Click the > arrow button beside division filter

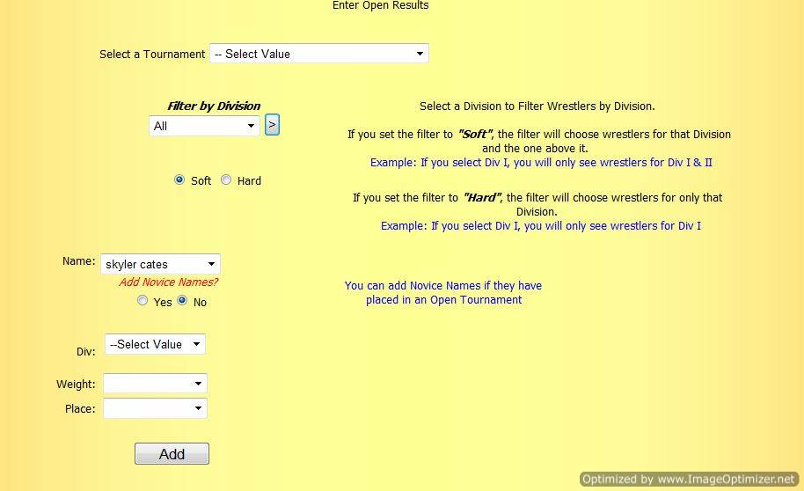point(272,125)
